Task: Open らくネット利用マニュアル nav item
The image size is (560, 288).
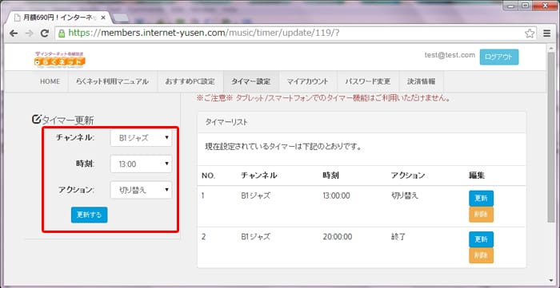Action: pos(112,81)
